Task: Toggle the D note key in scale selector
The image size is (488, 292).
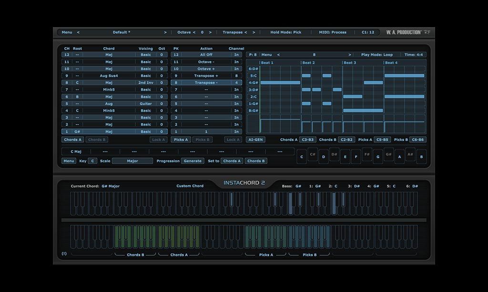Action: coord(324,156)
